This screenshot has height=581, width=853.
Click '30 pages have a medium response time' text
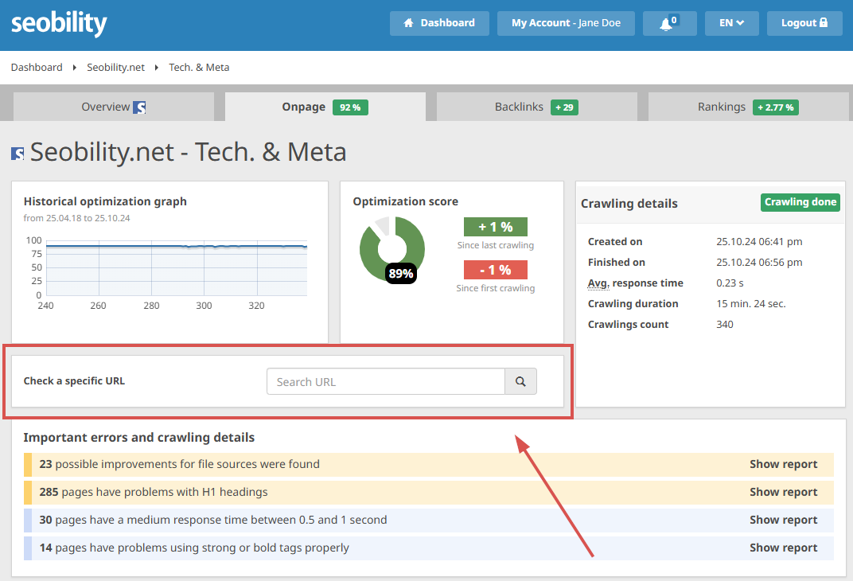pos(213,520)
